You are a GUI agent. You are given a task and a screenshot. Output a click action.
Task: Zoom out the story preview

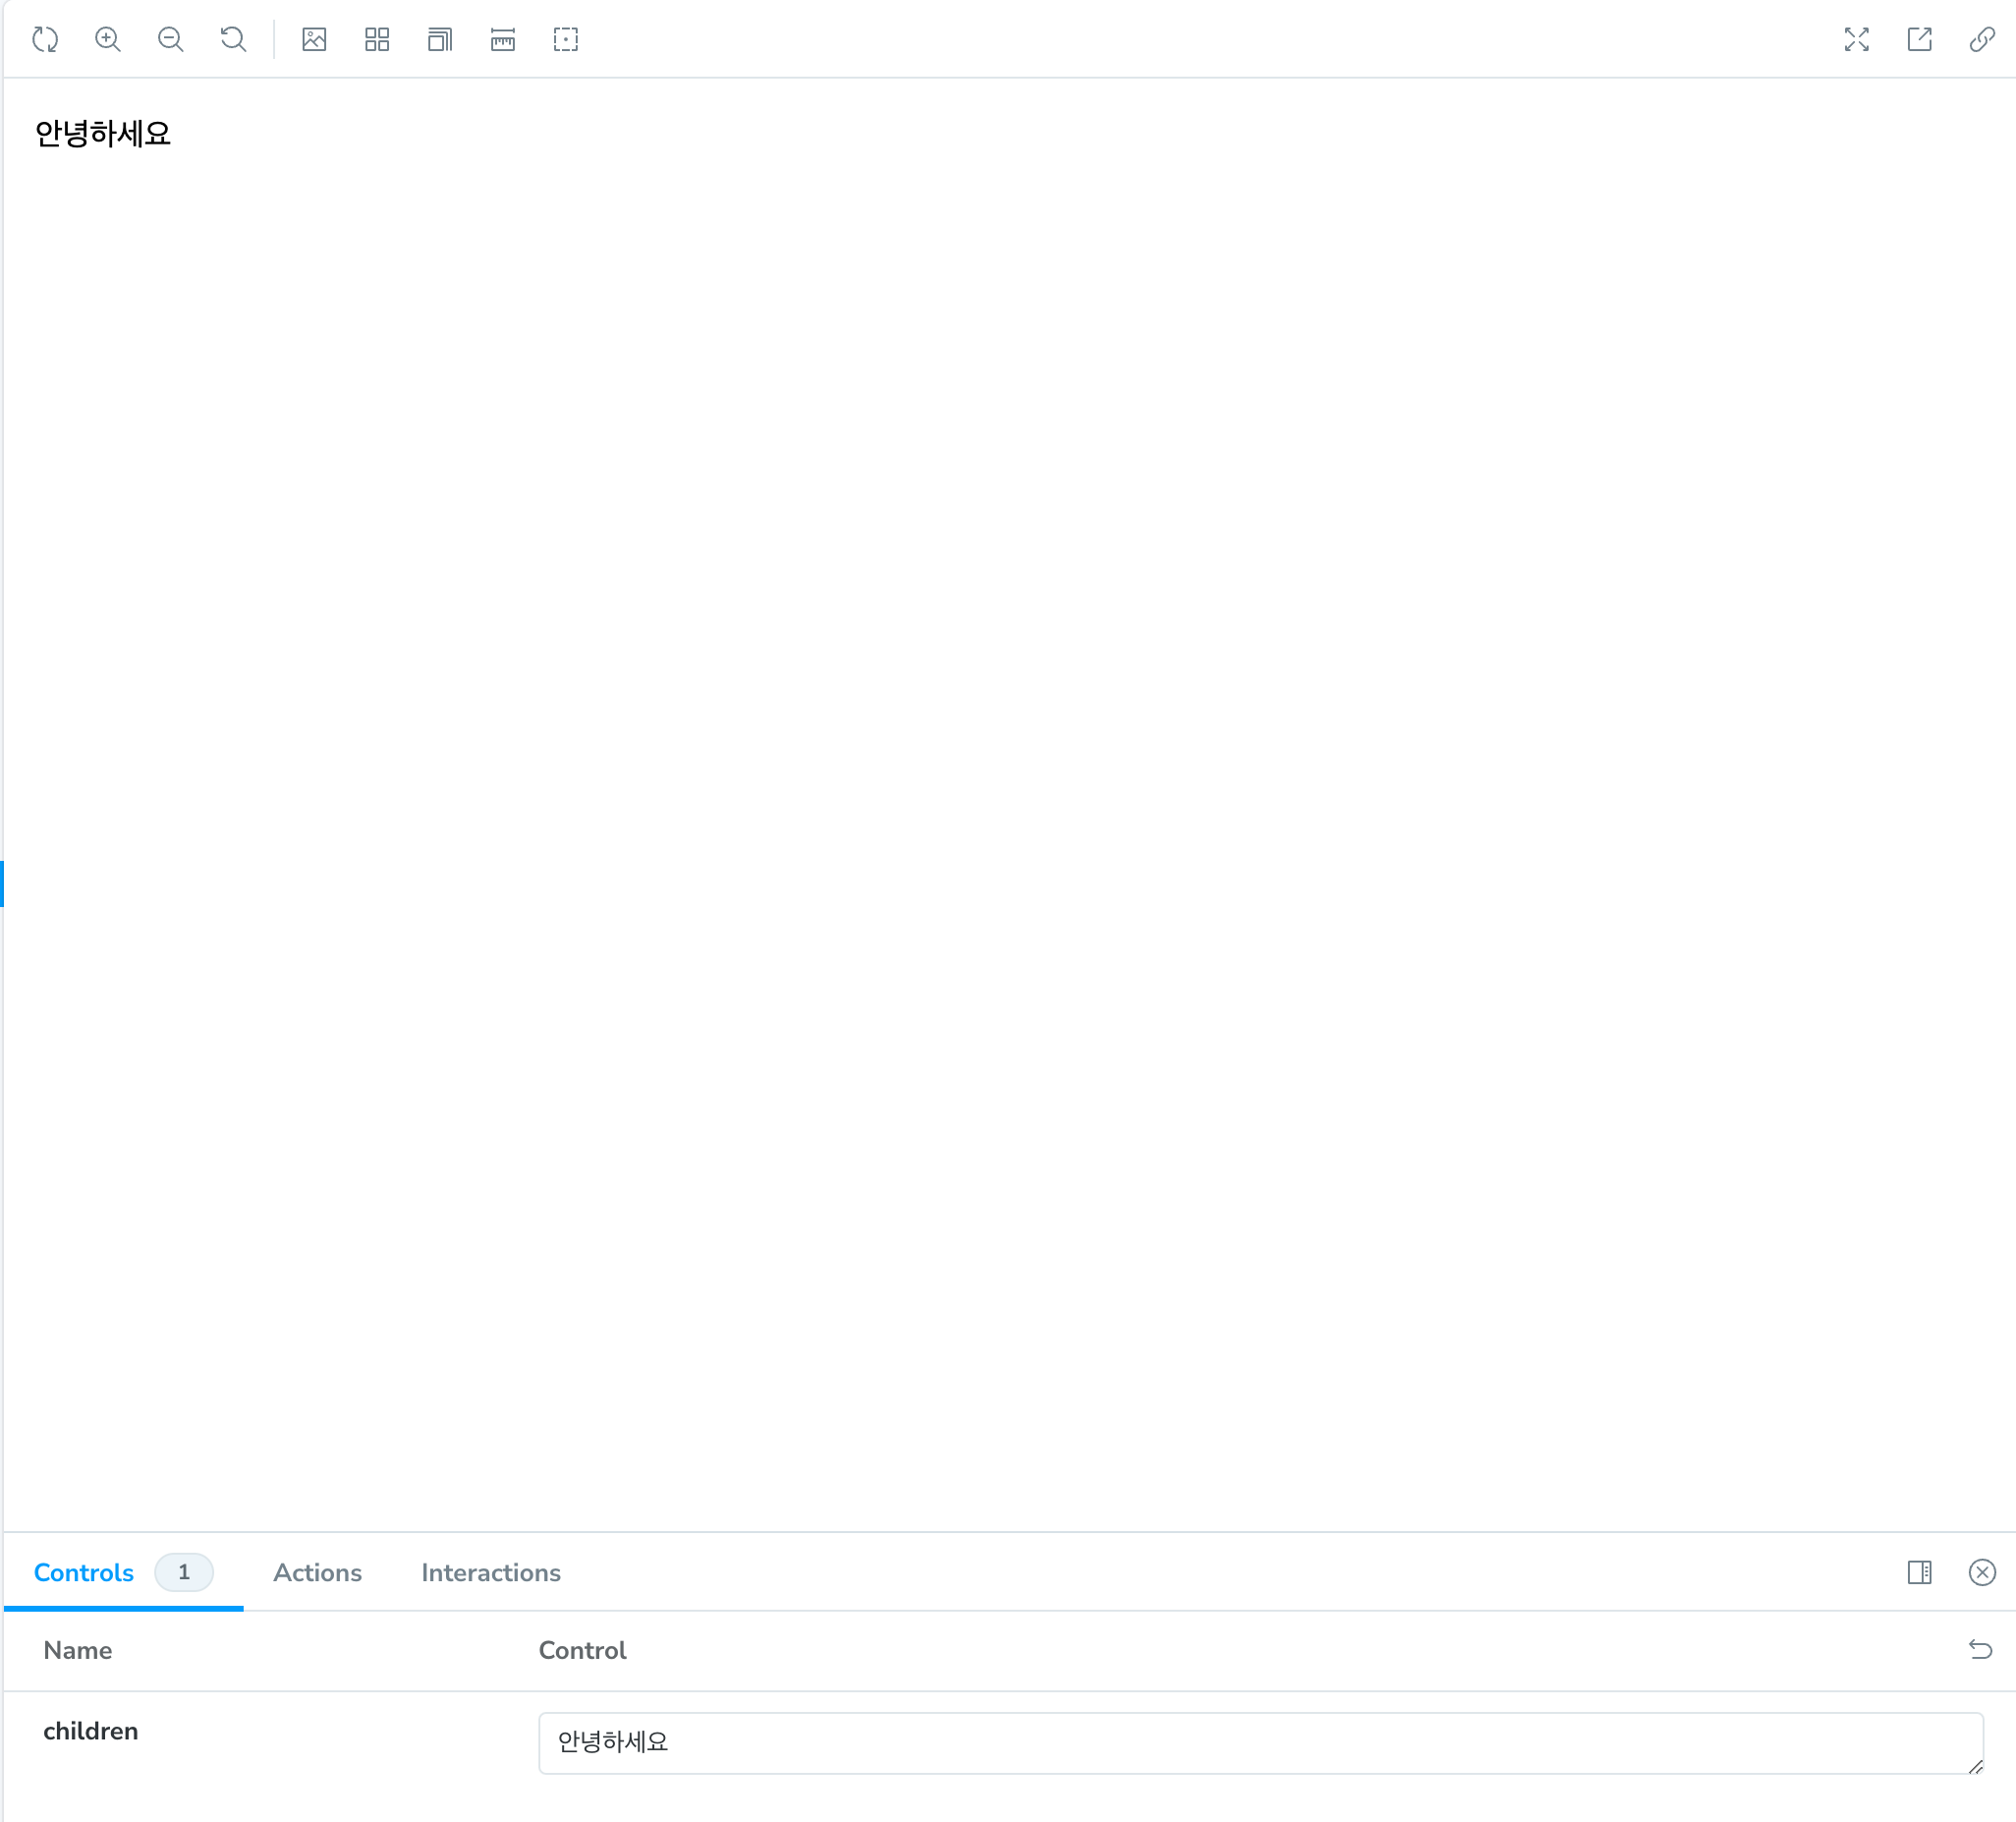coord(171,40)
